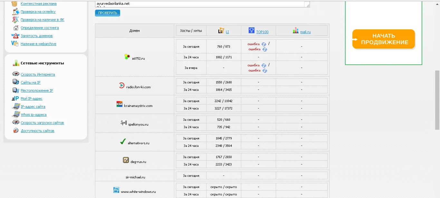440x198 pixels.
Task: Click the Whois ip-адреса laptop icon
Action: (15, 114)
